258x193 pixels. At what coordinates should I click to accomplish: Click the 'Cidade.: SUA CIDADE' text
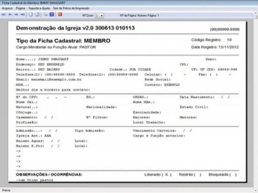[130, 70]
